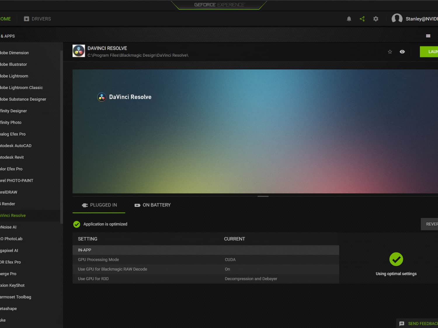Viewport: 438px width, 328px height.
Task: Click the handle below the banner
Action: tap(263, 196)
